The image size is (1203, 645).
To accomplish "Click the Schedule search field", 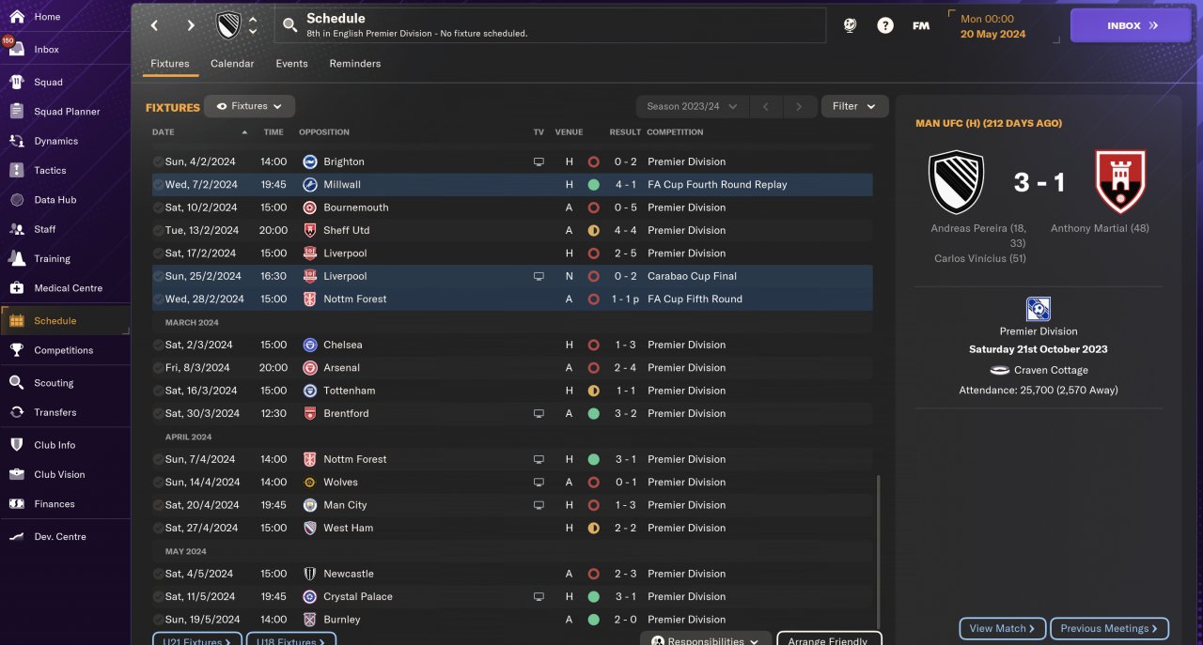I will click(550, 25).
